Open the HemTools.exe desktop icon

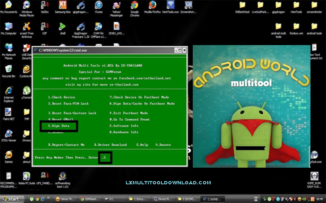[170, 7]
